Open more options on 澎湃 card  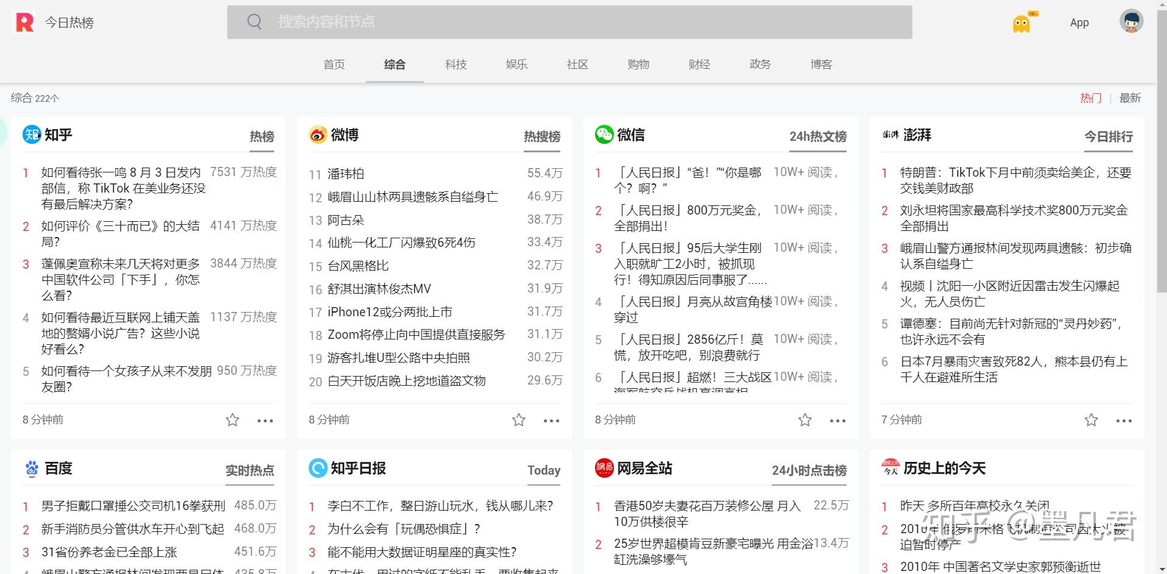coord(1124,420)
